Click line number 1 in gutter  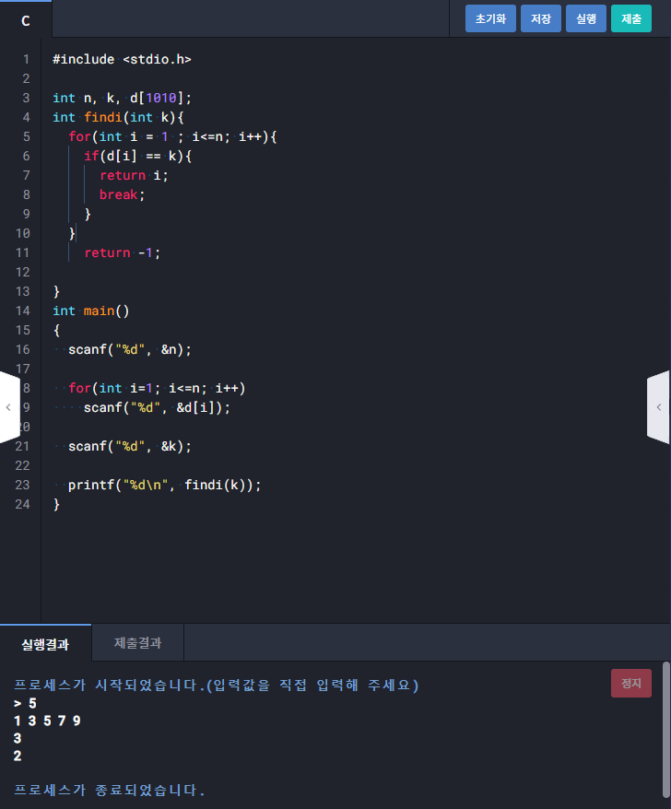26,60
